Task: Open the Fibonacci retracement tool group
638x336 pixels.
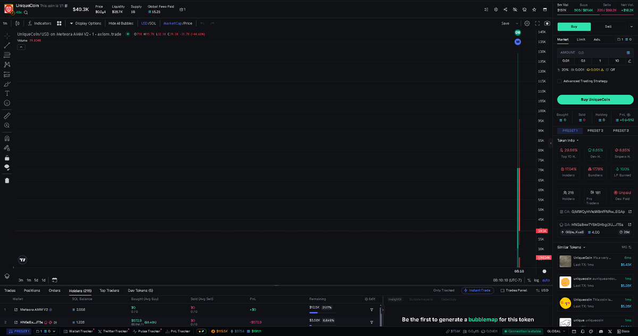Action: pyautogui.click(x=7, y=55)
